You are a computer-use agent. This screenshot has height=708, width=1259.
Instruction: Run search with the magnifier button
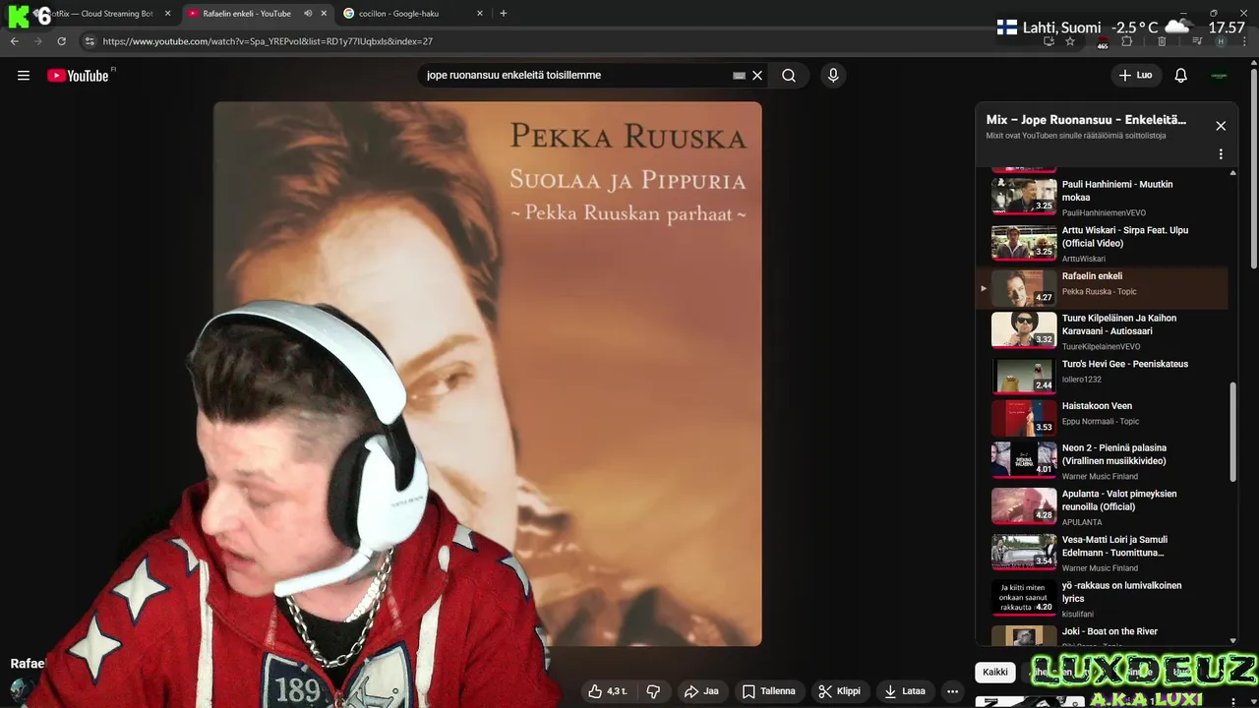click(x=789, y=76)
